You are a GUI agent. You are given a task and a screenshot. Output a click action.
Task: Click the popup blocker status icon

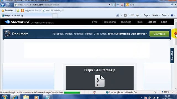coord(95,92)
